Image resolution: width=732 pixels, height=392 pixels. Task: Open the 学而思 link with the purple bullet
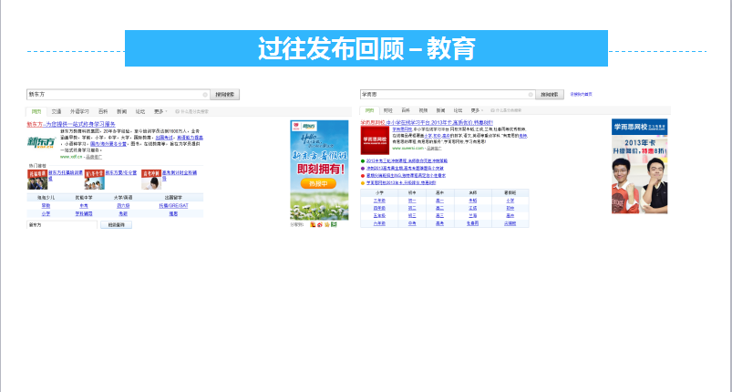(x=405, y=169)
